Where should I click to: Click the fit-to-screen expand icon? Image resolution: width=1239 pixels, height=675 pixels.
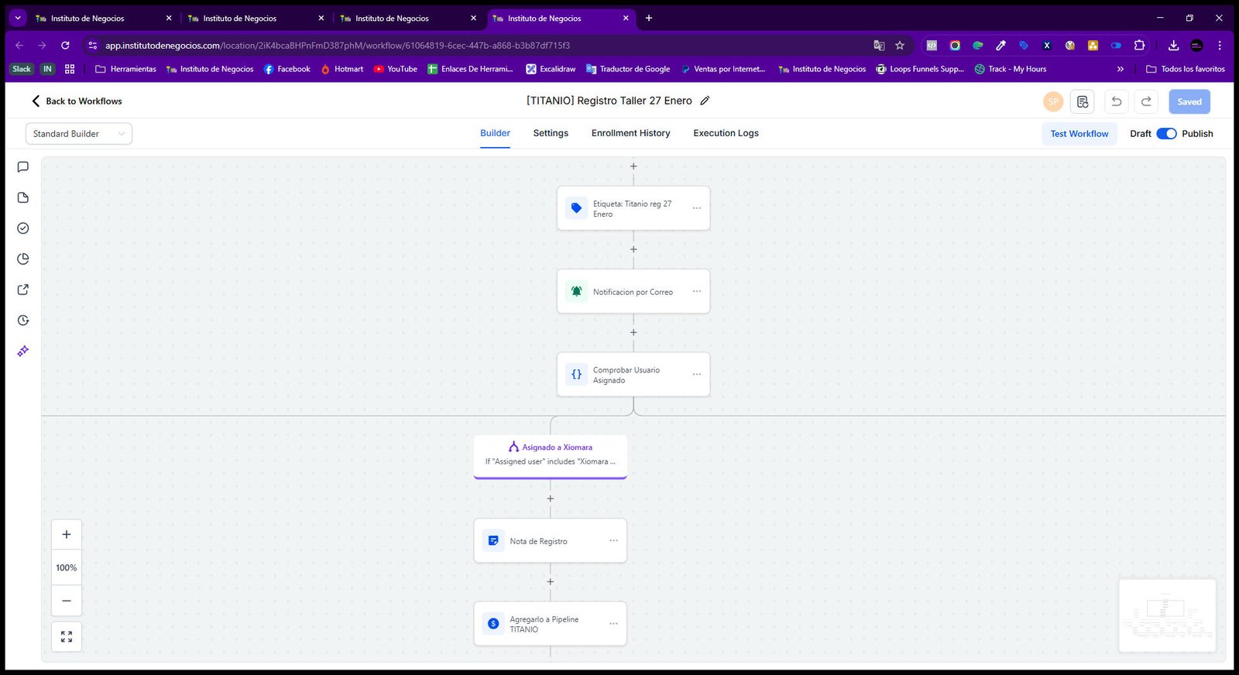click(67, 636)
